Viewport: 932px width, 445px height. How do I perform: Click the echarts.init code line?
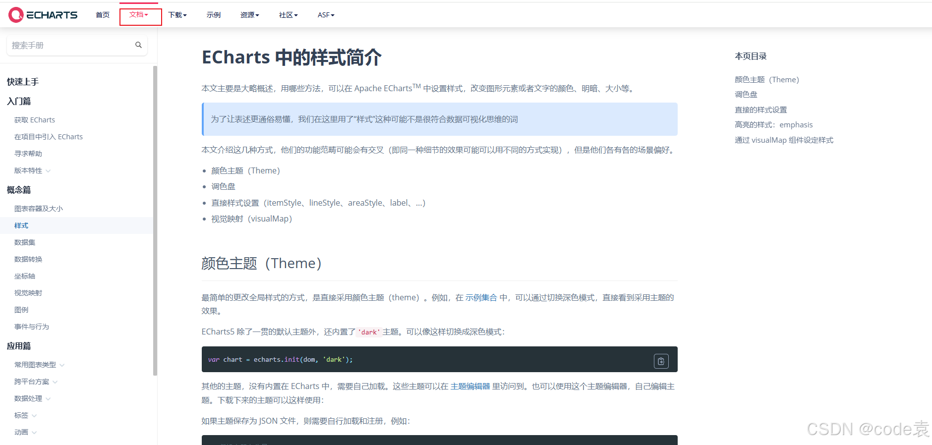pyautogui.click(x=280, y=359)
